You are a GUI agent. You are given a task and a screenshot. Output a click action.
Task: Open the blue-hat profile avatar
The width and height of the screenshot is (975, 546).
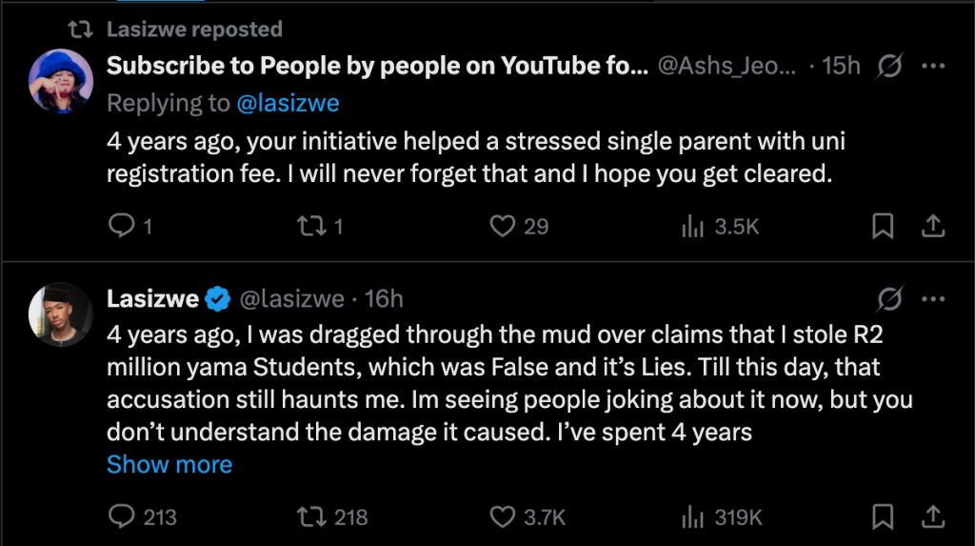60,80
